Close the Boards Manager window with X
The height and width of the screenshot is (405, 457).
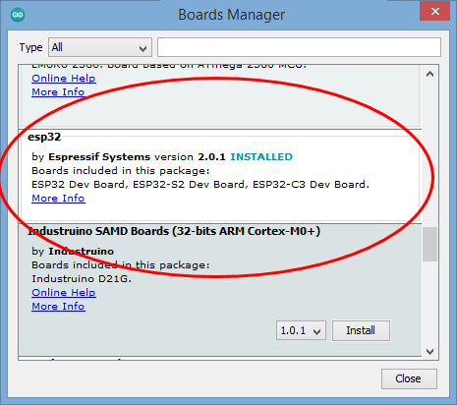pos(435,12)
